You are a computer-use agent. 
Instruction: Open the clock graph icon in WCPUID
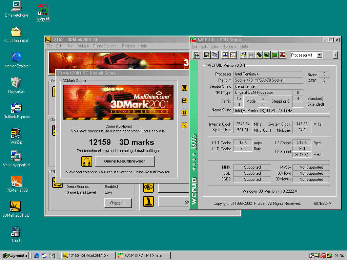pyautogui.click(x=225, y=55)
